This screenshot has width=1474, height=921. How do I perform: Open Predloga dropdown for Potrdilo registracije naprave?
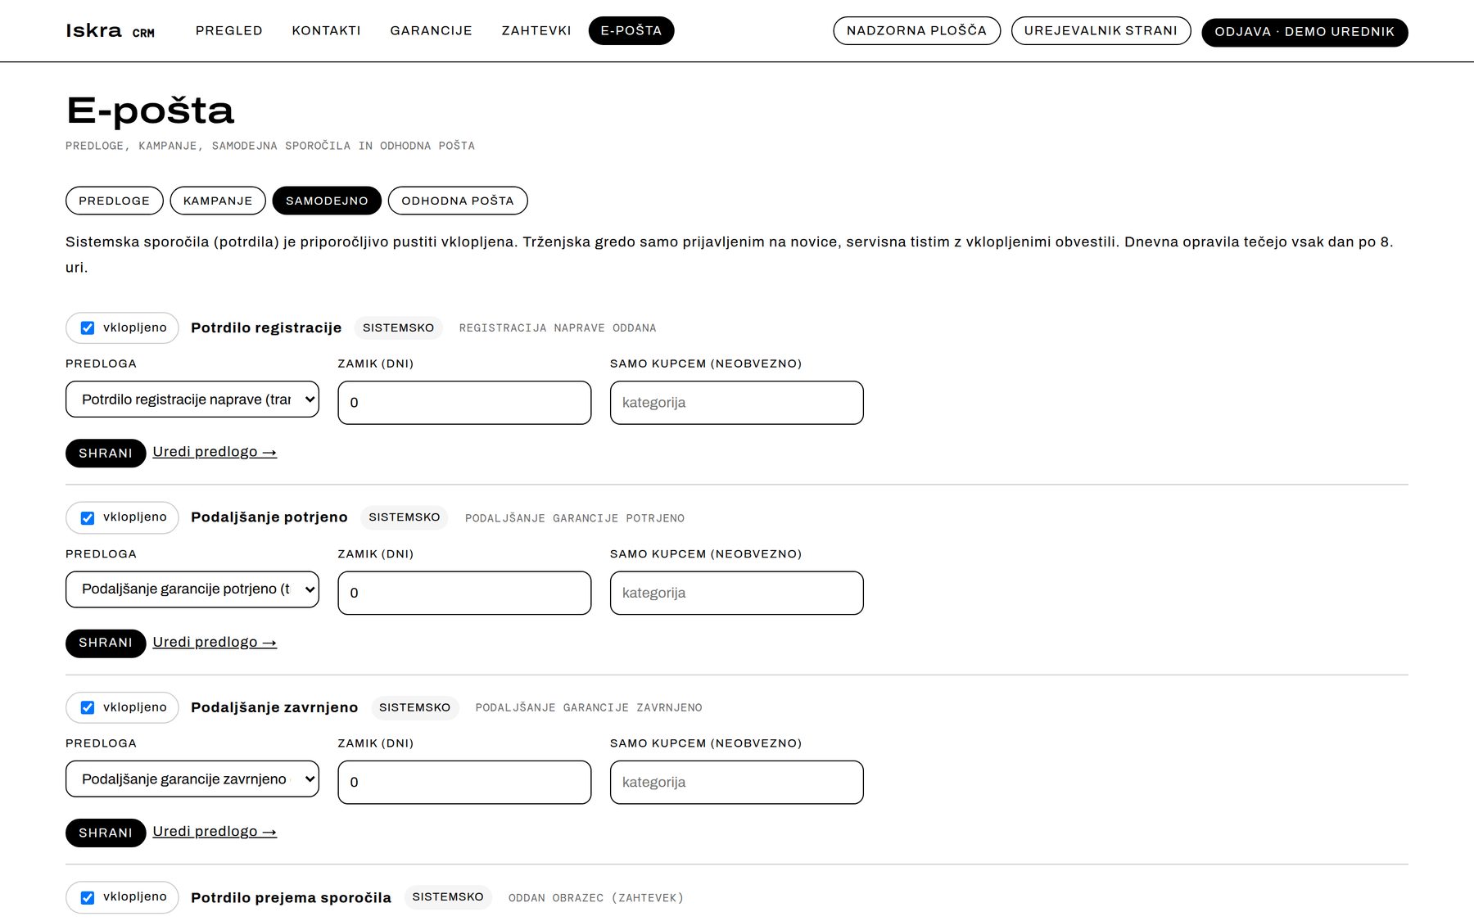point(192,400)
